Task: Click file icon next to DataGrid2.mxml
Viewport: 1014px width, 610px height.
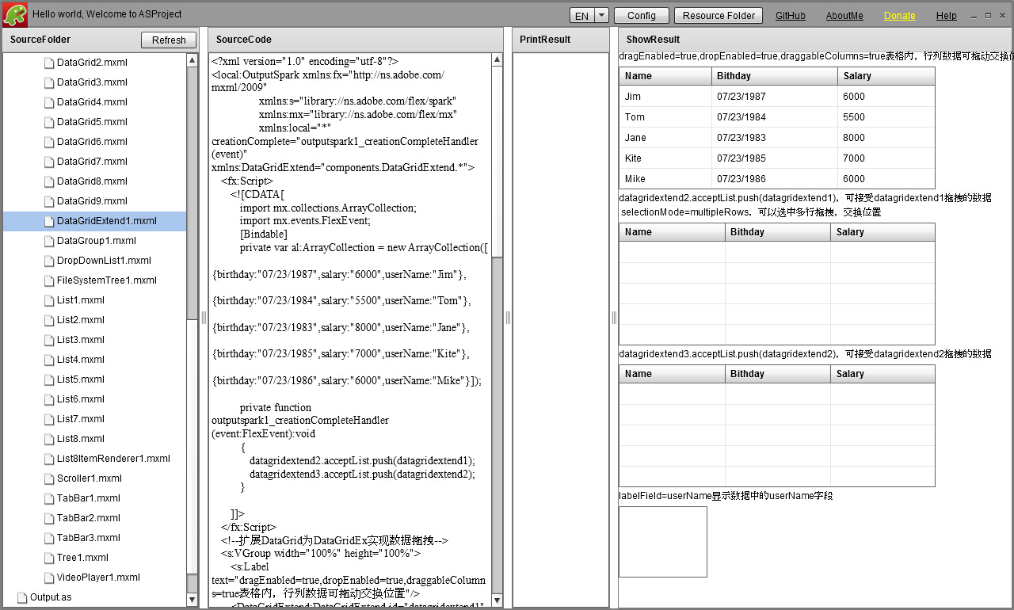Action: coord(48,63)
